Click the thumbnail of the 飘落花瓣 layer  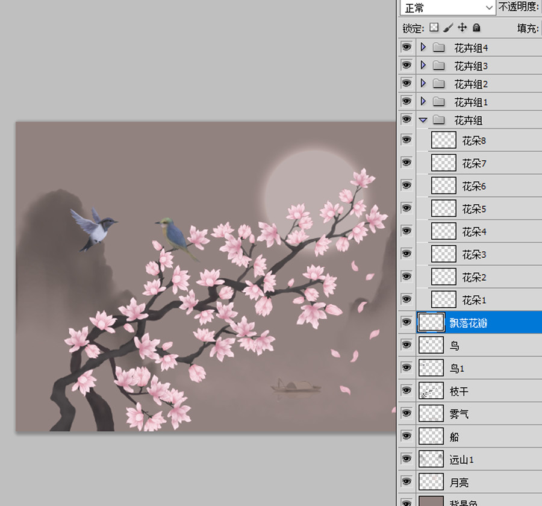431,323
